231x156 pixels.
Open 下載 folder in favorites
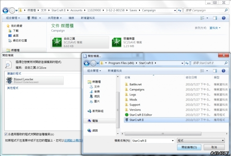pyautogui.click(x=16, y=31)
